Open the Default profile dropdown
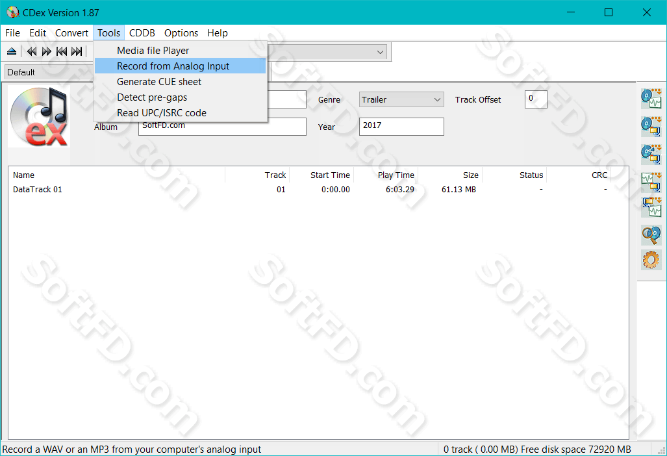The image size is (667, 456). [49, 72]
